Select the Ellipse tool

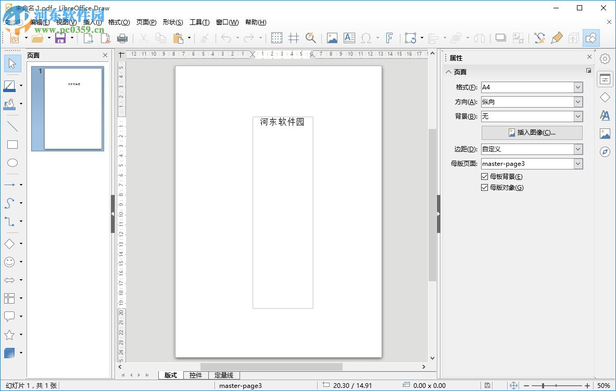tap(12, 163)
